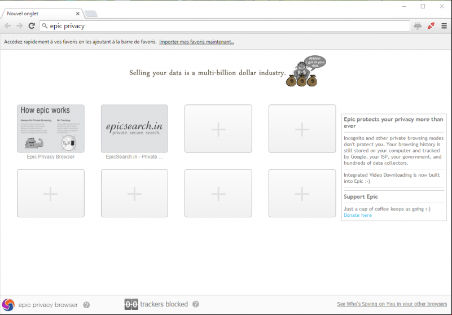Open the hamburger menu
452x315 pixels.
(x=444, y=26)
